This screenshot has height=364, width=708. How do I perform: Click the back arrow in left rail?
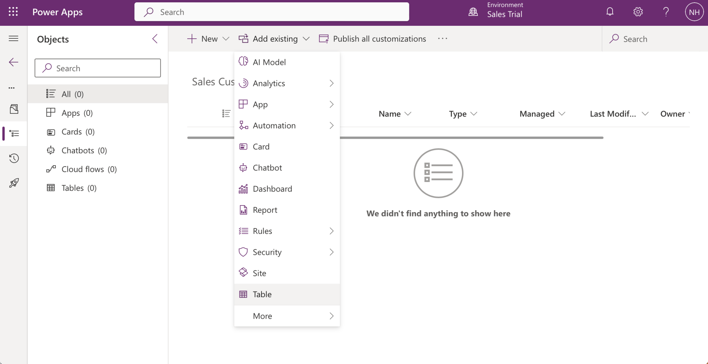click(14, 62)
